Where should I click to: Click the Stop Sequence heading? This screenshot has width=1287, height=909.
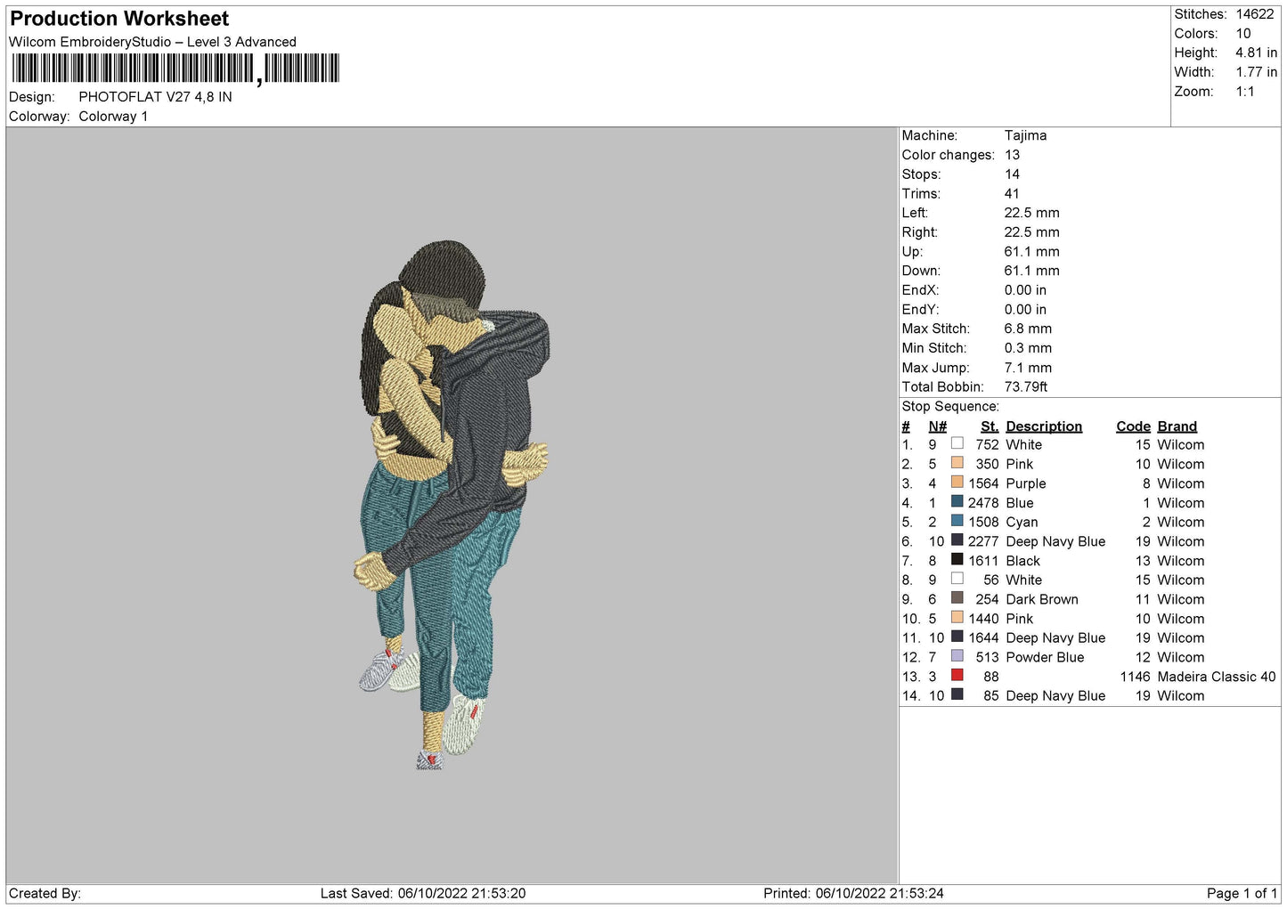950,407
